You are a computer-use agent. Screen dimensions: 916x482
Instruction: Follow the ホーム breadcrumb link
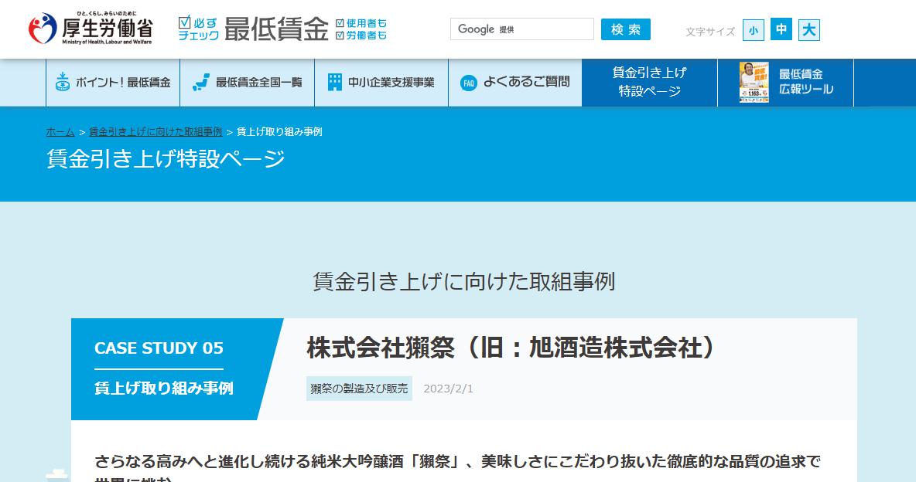(x=60, y=132)
